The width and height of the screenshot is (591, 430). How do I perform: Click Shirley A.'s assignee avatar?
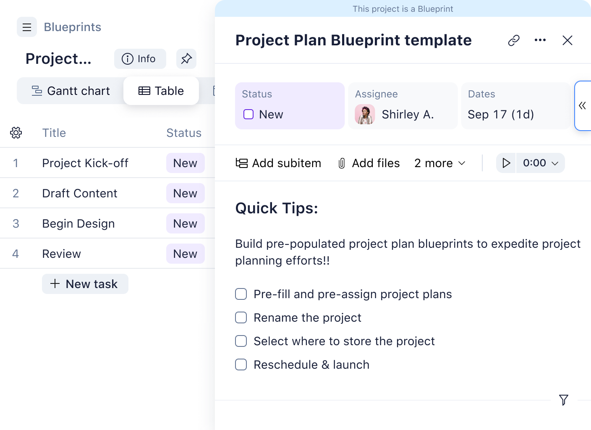coord(365,114)
